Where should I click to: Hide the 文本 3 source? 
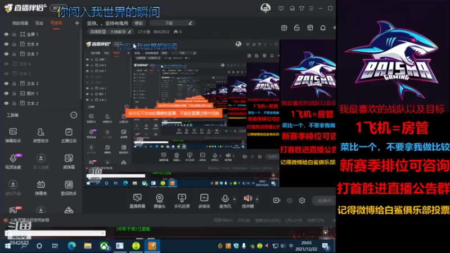coord(6,83)
